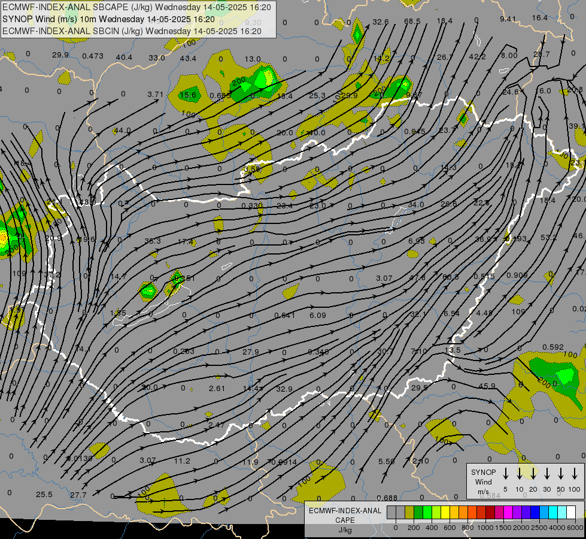This screenshot has height=539, width=586.
Task: Pick the dark red CAPE legend swatch
Action: 490,512
